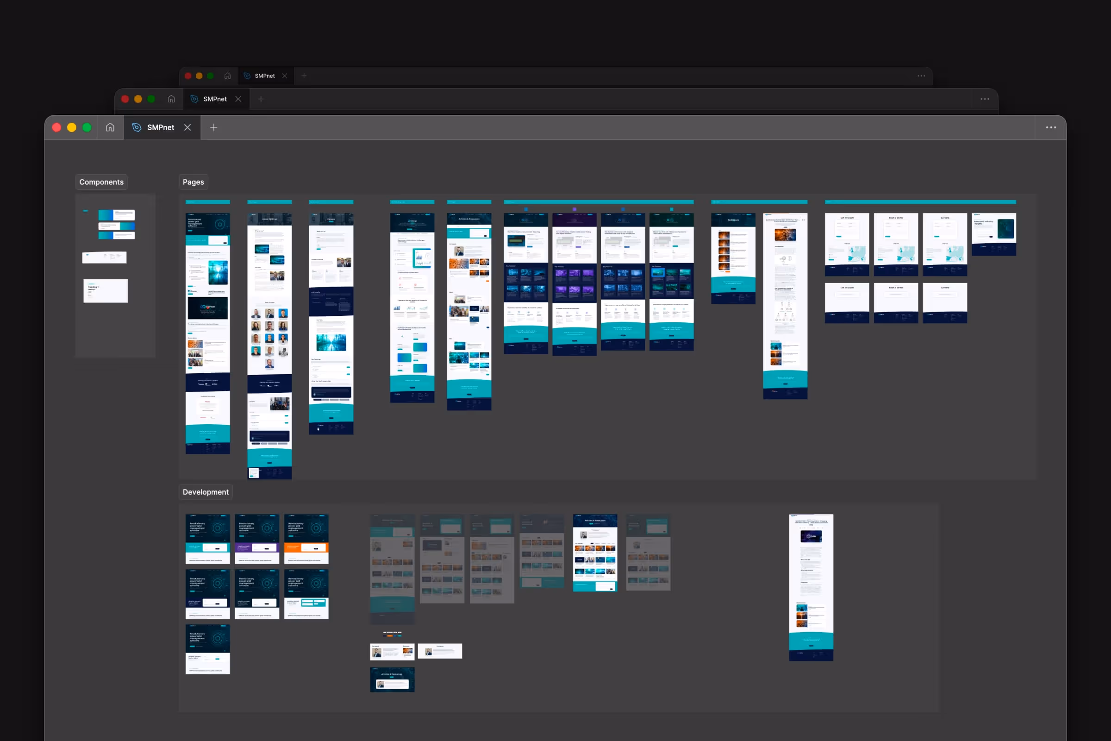
Task: Select the SMPnet tab in the front window
Action: click(x=160, y=128)
